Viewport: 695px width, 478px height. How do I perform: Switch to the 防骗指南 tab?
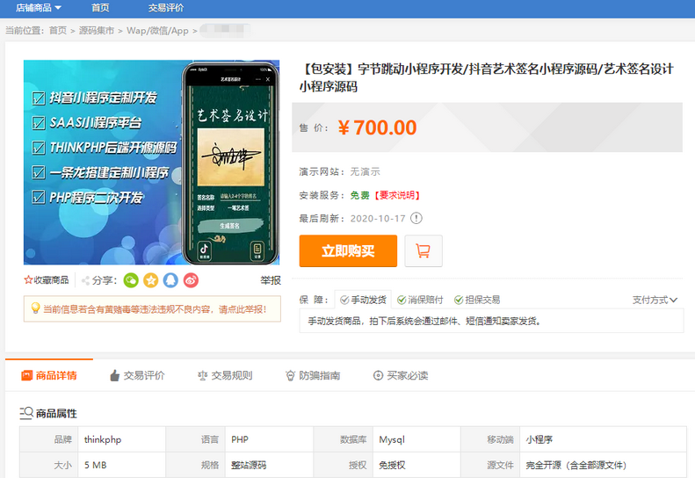tap(313, 375)
